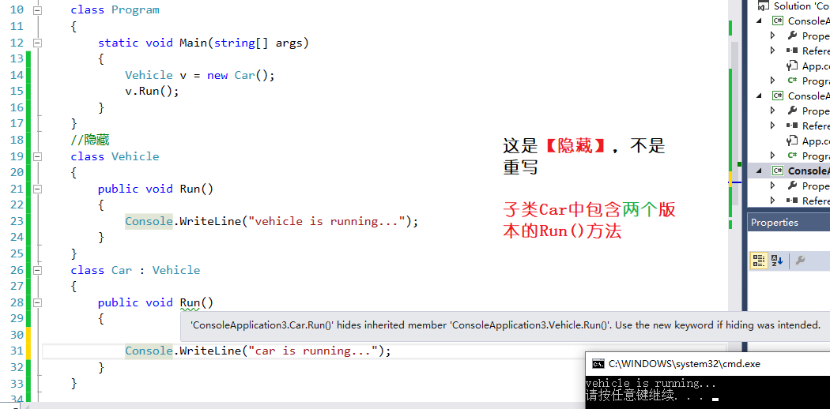830x409 pixels.
Task: Click the underlined Run method in Car
Action: [x=190, y=302]
